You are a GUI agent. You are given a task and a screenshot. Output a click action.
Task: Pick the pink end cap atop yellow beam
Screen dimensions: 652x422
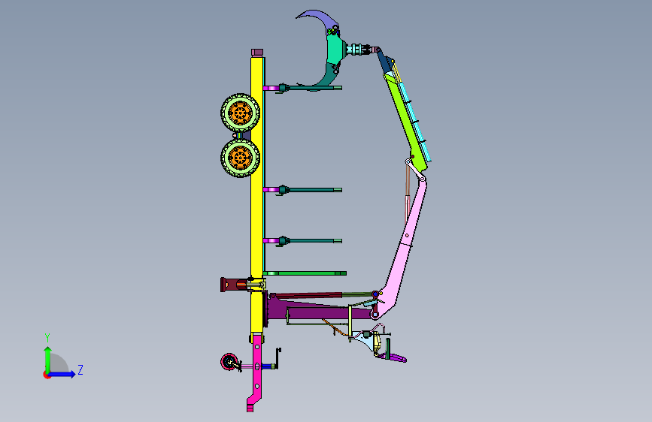click(257, 53)
